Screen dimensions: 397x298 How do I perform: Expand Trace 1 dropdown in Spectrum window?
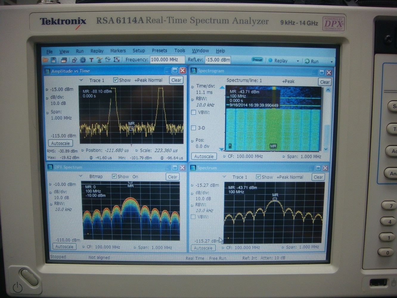pyautogui.click(x=224, y=177)
